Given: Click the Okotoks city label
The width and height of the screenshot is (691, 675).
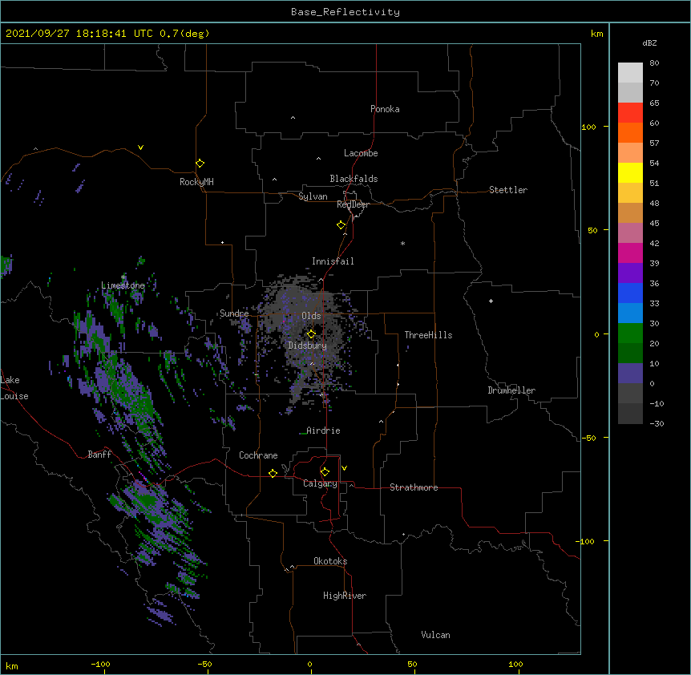Looking at the screenshot, I should pyautogui.click(x=330, y=561).
